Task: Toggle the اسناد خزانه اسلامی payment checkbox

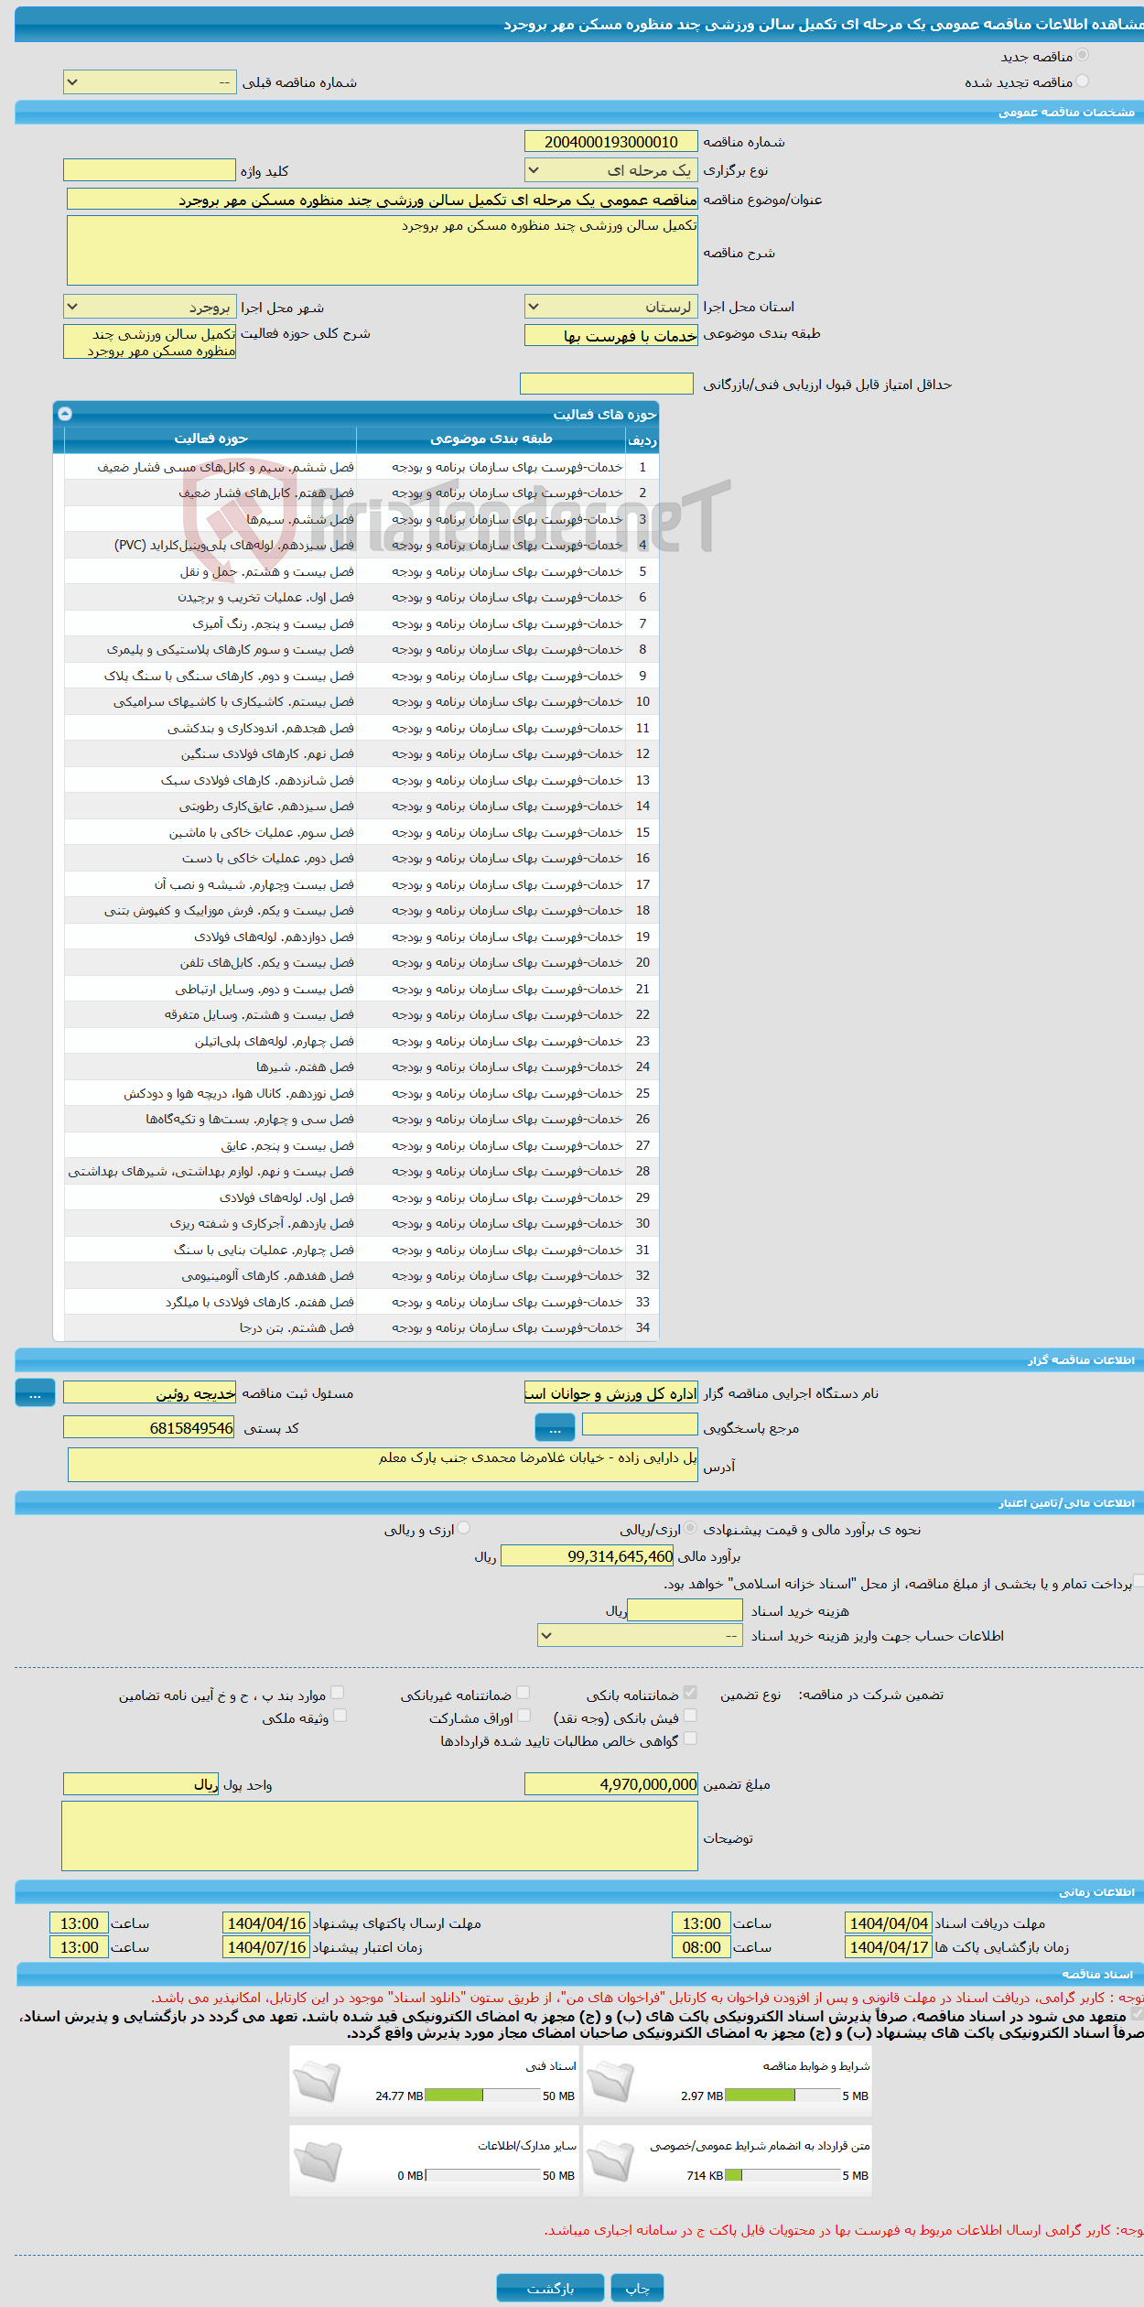Action: click(1139, 1581)
